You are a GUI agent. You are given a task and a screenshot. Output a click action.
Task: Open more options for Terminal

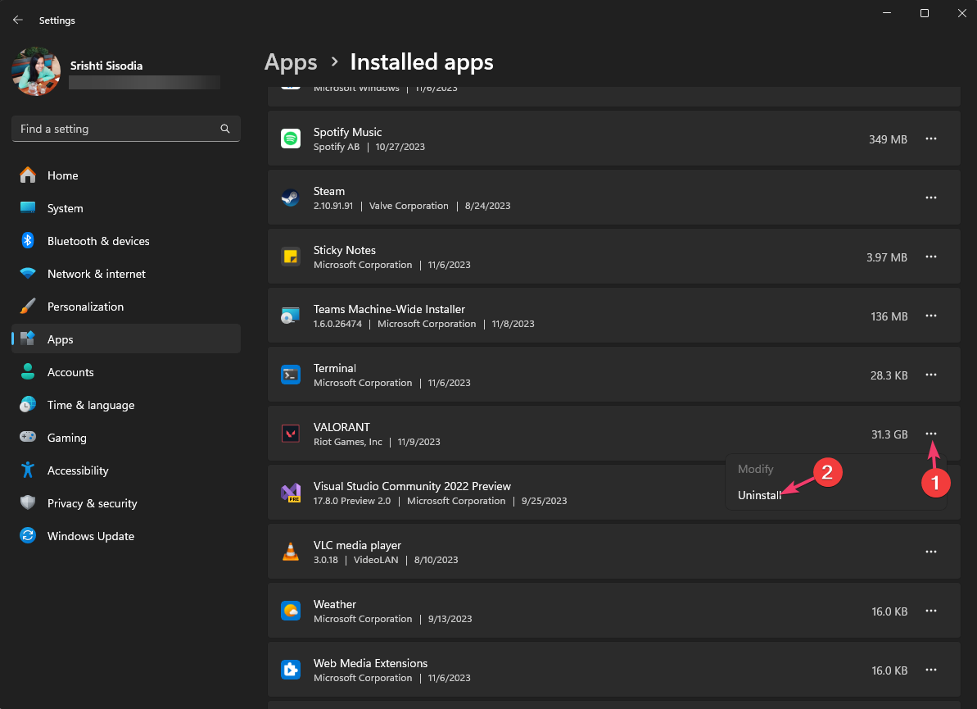tap(931, 375)
